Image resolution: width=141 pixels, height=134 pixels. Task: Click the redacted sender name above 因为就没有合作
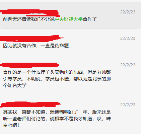pos(31,39)
